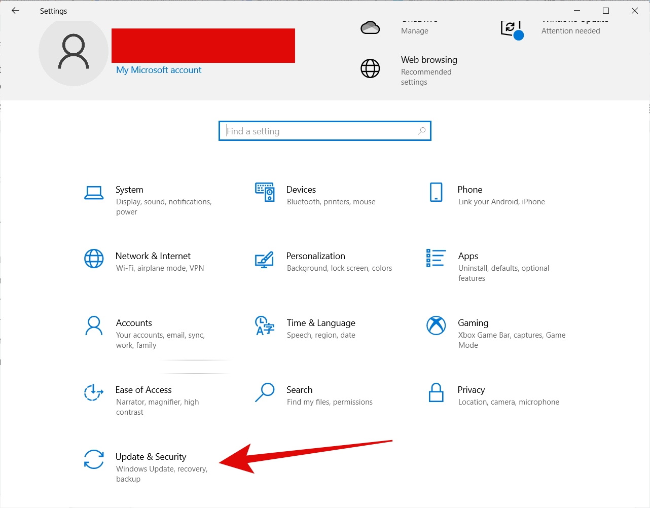
Task: Open the Ease of Access icon
Action: coord(94,392)
